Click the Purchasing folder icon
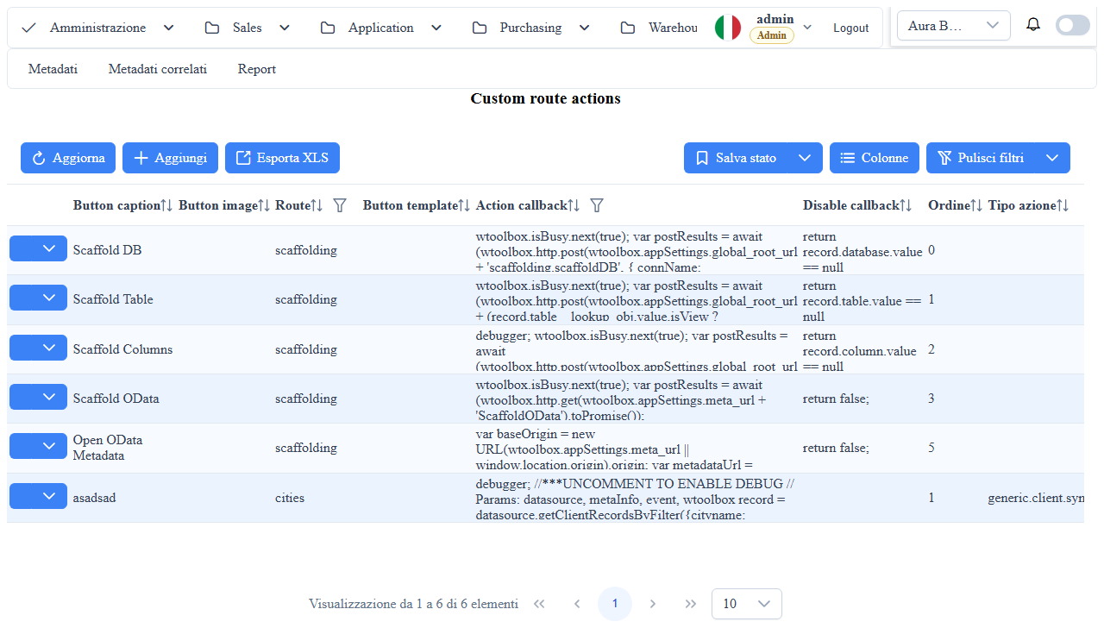1104x628 pixels. click(x=480, y=28)
